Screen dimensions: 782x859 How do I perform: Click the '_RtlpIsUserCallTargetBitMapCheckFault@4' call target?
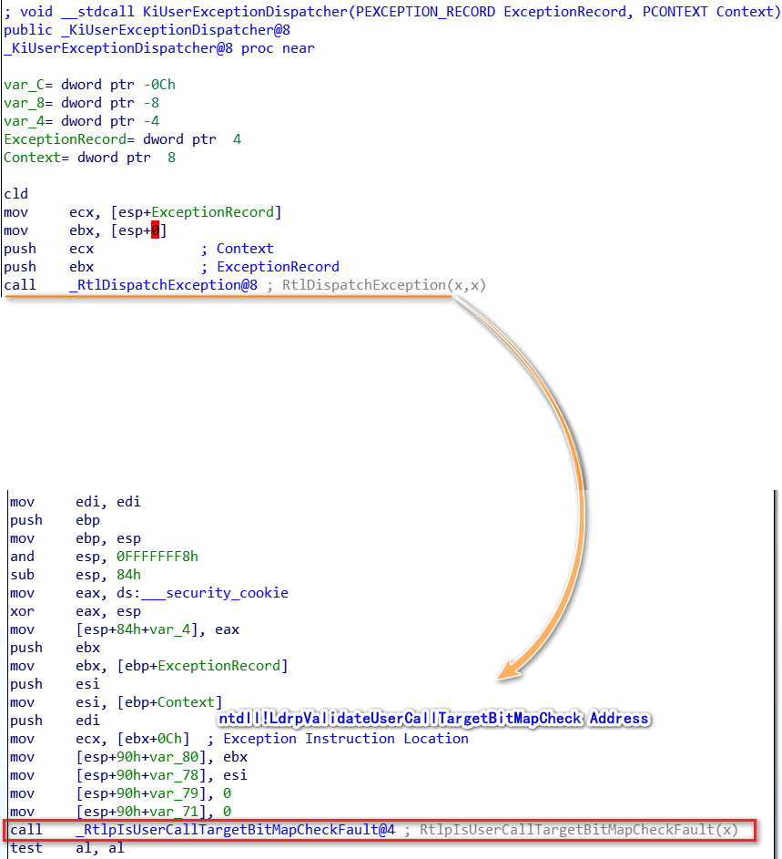coord(236,830)
